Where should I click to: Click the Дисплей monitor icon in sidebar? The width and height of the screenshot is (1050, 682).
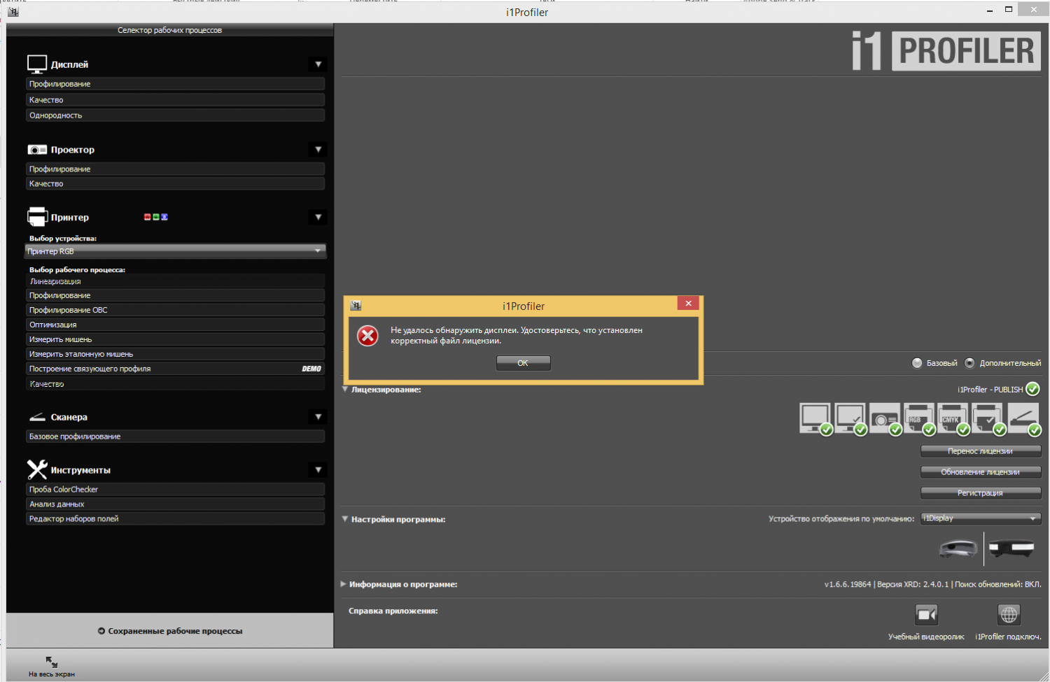click(x=37, y=64)
